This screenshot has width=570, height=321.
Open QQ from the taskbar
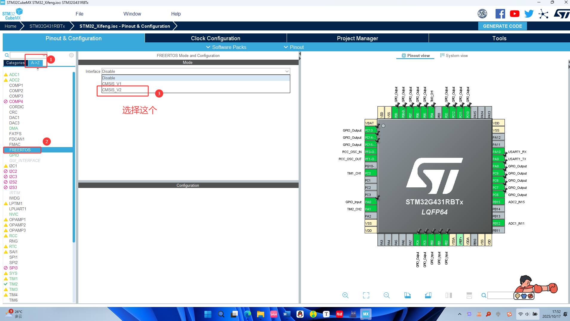[300, 314]
